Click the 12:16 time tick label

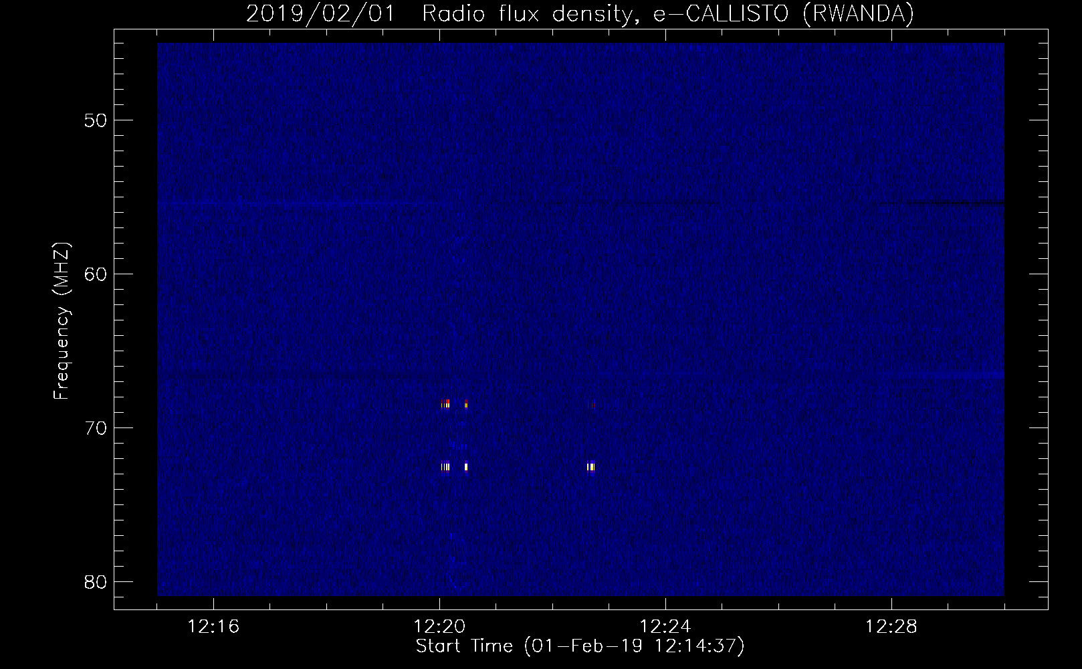point(213,627)
